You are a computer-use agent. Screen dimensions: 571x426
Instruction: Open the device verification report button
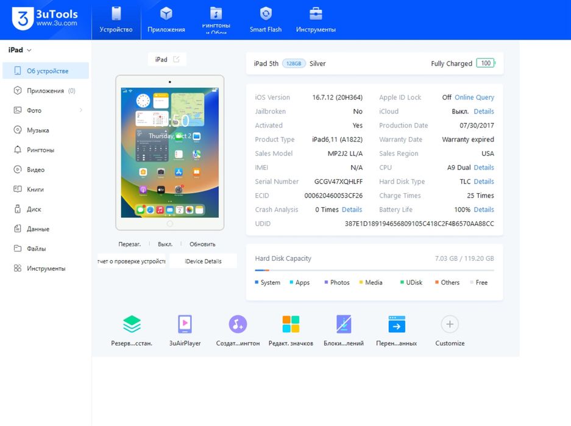click(132, 261)
